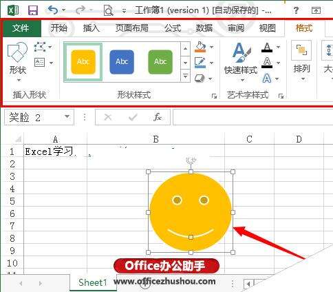Expand the name box dropdown
This screenshot has height=292, width=333.
click(67, 117)
